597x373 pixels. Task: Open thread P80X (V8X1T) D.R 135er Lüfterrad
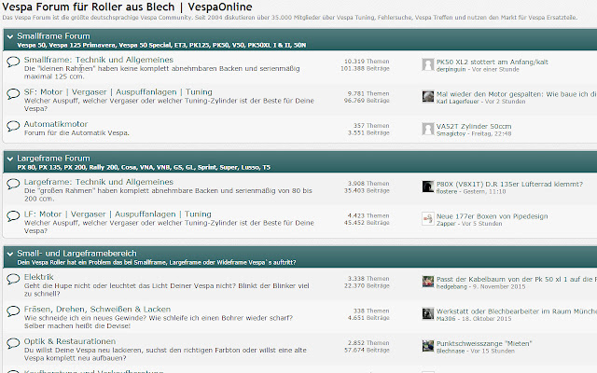click(x=509, y=185)
